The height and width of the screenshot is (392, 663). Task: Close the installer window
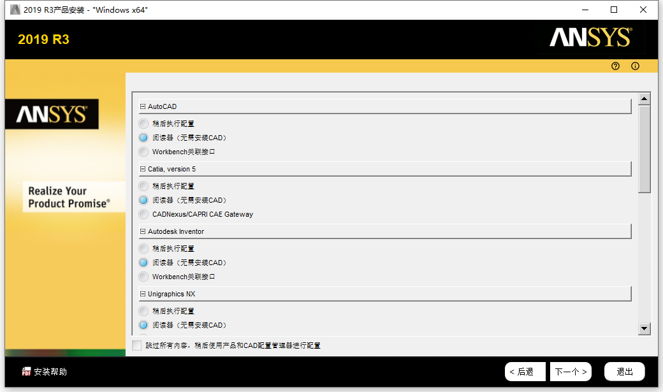[x=643, y=10]
